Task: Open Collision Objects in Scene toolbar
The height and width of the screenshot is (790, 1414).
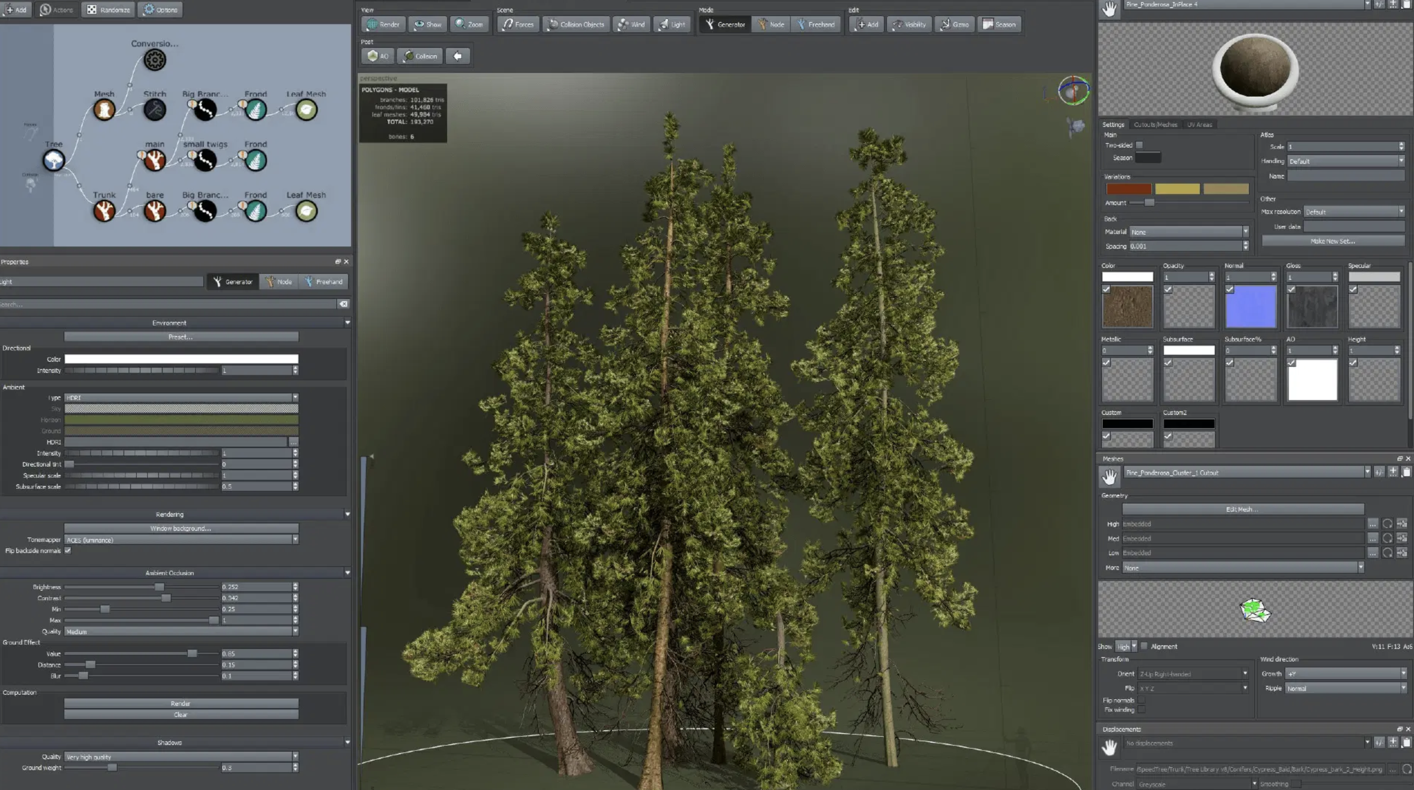Action: [576, 24]
